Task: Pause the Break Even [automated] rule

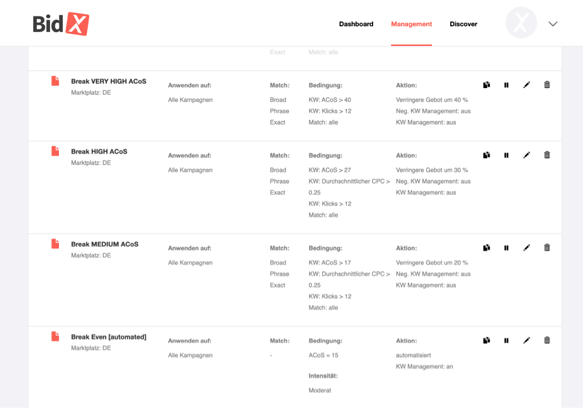Action: [x=506, y=340]
